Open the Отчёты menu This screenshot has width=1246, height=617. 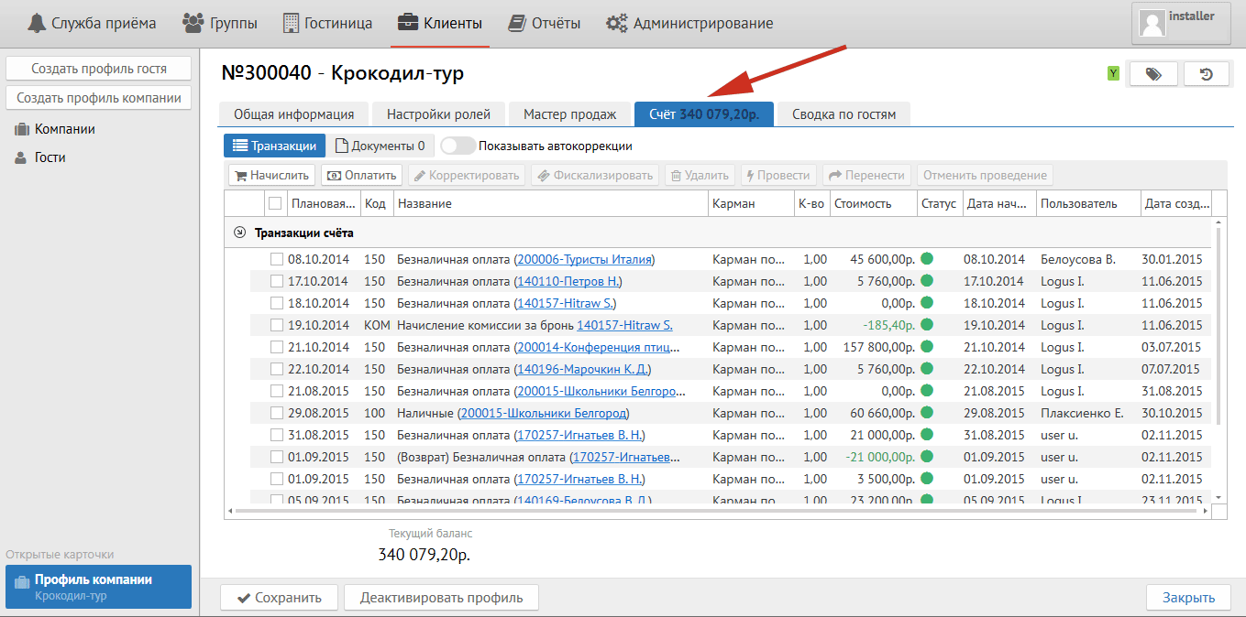tap(546, 24)
